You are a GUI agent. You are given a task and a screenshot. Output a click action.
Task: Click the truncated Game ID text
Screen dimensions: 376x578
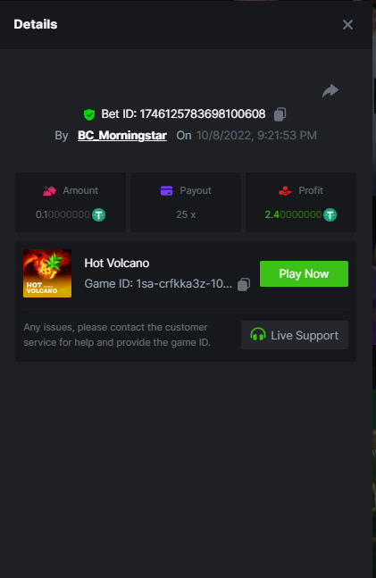click(x=158, y=284)
